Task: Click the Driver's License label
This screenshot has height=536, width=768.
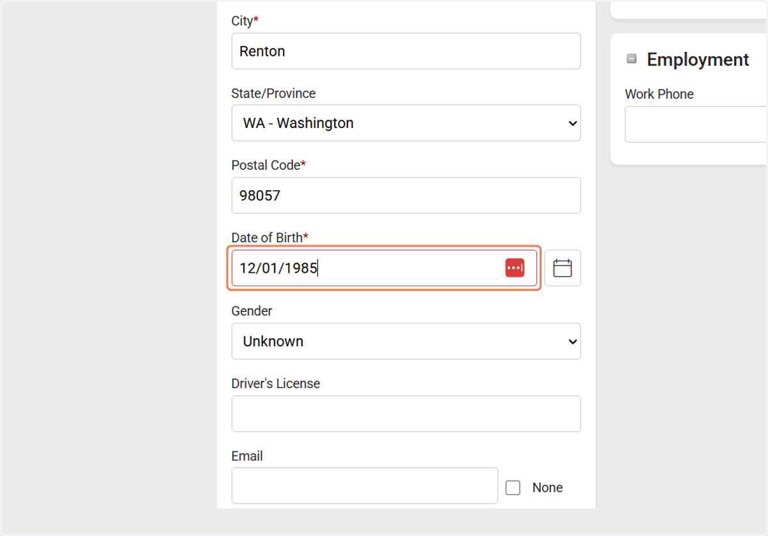Action: pos(276,384)
